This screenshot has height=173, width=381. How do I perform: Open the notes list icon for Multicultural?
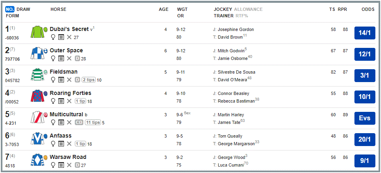(x=61, y=122)
